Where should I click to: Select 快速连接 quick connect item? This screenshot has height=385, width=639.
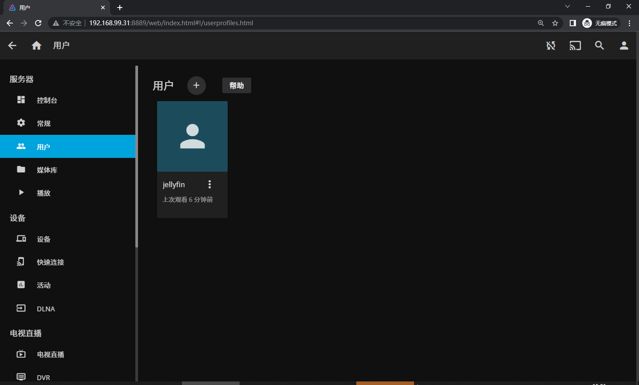pyautogui.click(x=50, y=262)
